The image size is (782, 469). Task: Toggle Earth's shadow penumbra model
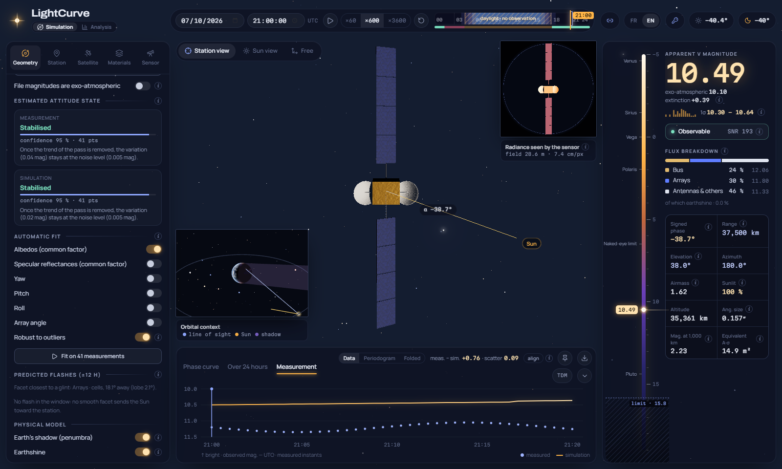point(143,437)
